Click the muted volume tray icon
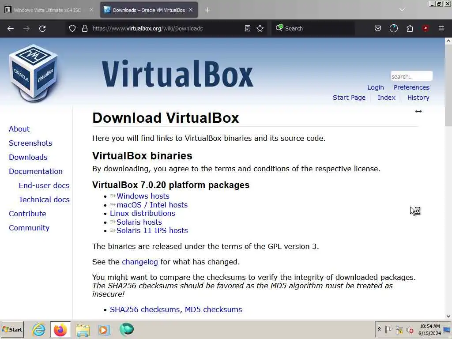Image resolution: width=452 pixels, height=339 pixels. pos(410,329)
